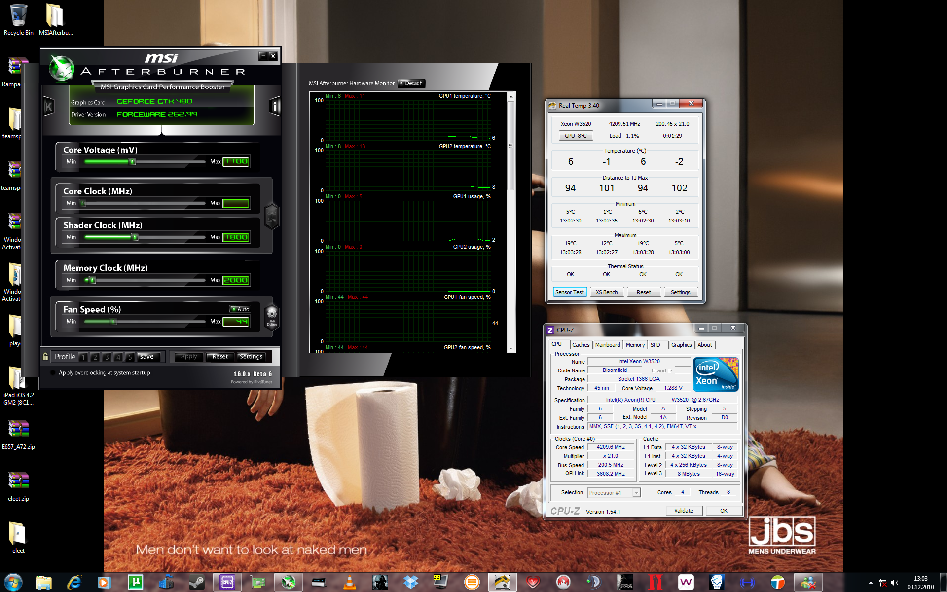Open the volume control in system tray

click(x=895, y=583)
